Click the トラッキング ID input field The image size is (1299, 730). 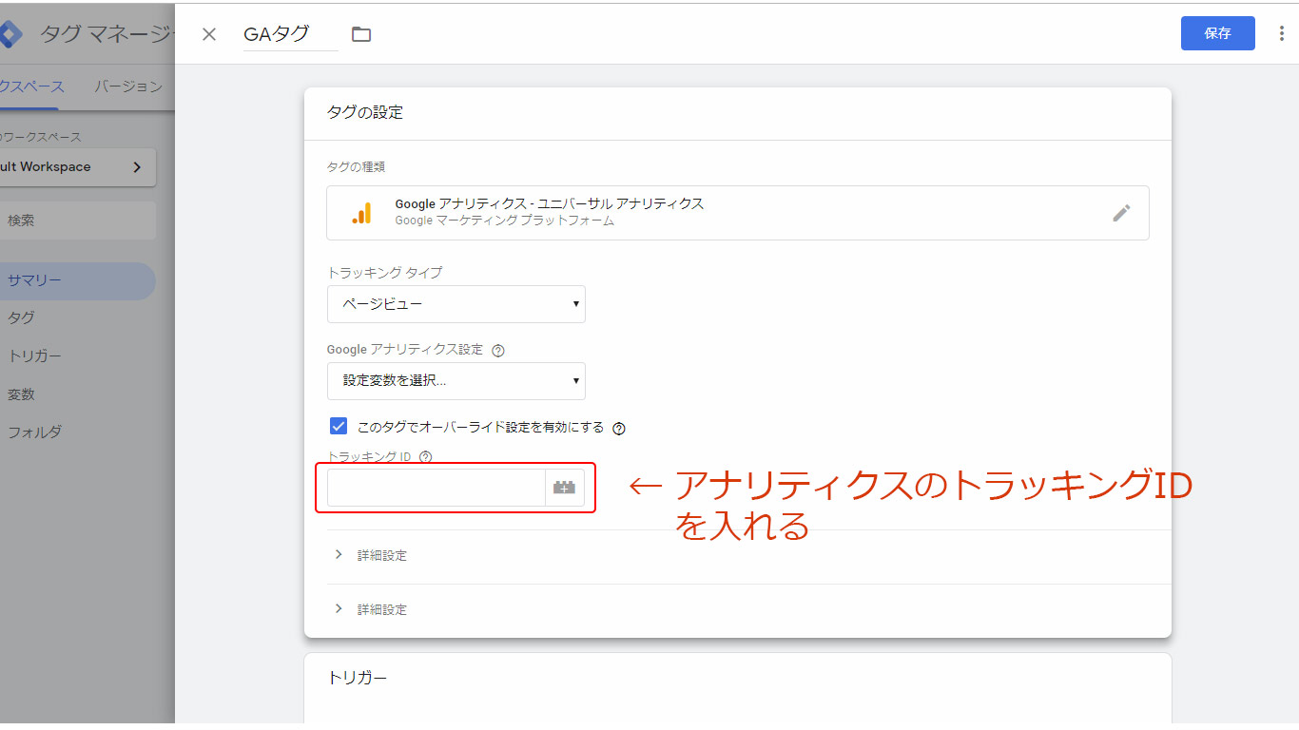click(436, 488)
